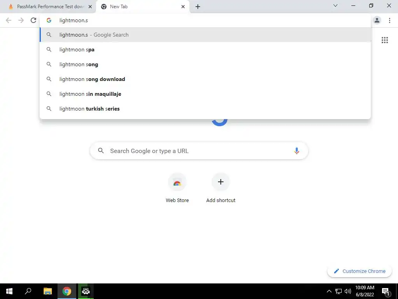Click the Reload page icon
This screenshot has height=299, width=398.
33,20
